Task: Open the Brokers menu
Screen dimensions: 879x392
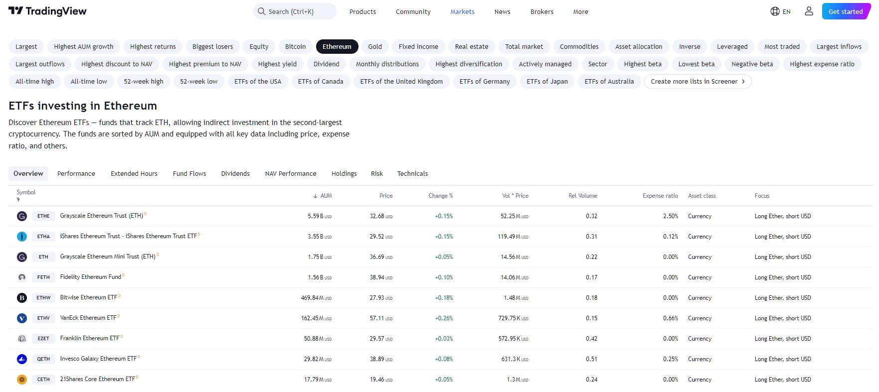Action: click(x=541, y=12)
